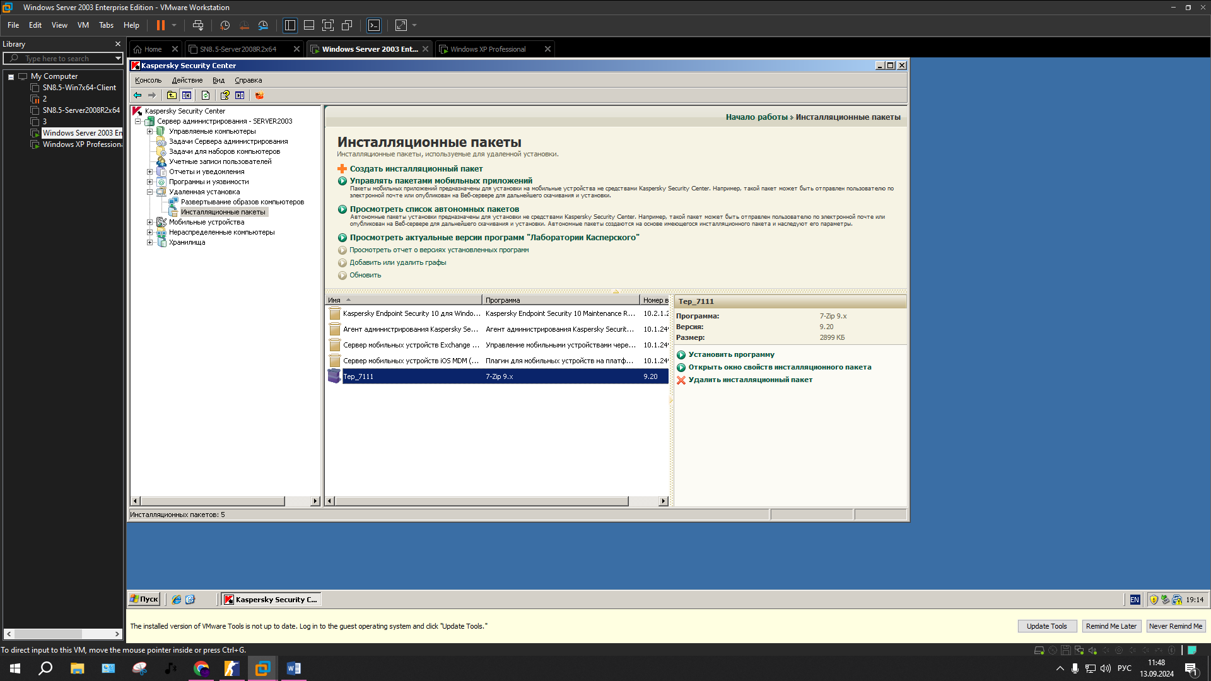Toggle the console view terminal icon

[374, 25]
